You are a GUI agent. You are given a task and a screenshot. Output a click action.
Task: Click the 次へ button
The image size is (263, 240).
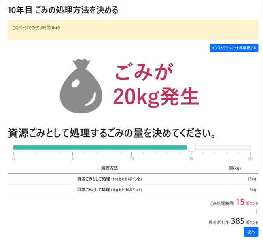[x=250, y=232]
